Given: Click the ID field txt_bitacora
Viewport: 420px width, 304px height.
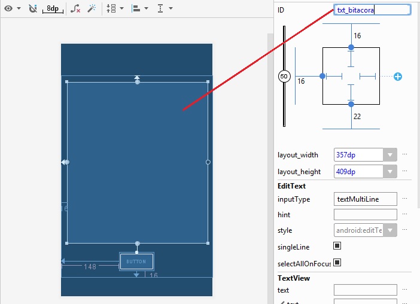Looking at the screenshot, I should [372, 10].
